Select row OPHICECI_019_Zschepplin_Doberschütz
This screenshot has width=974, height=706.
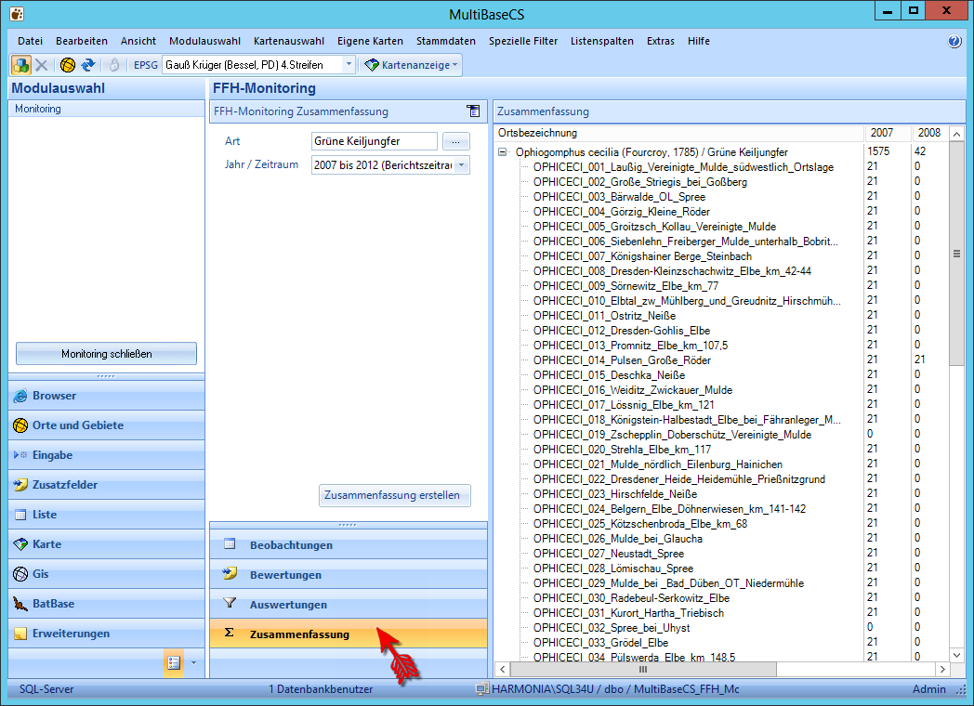(672, 435)
